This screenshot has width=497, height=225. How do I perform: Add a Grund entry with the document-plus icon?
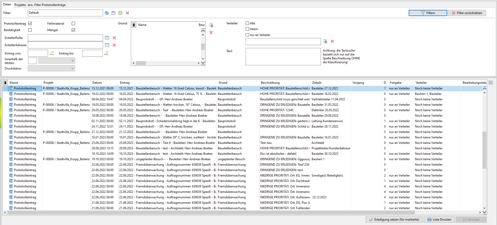pyautogui.click(x=211, y=25)
